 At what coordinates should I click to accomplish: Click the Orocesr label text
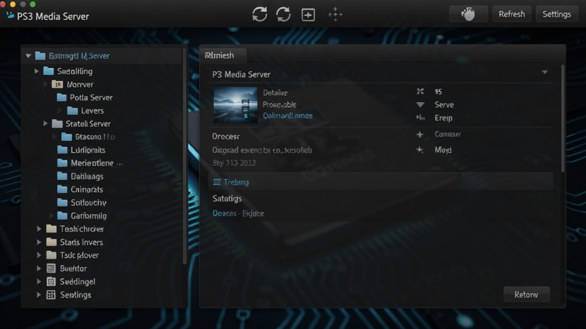point(225,137)
